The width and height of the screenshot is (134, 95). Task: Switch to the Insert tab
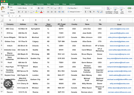point(12,4)
